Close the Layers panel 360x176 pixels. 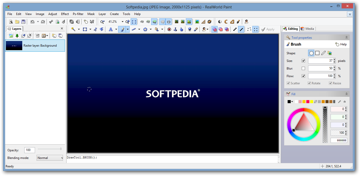point(62,29)
